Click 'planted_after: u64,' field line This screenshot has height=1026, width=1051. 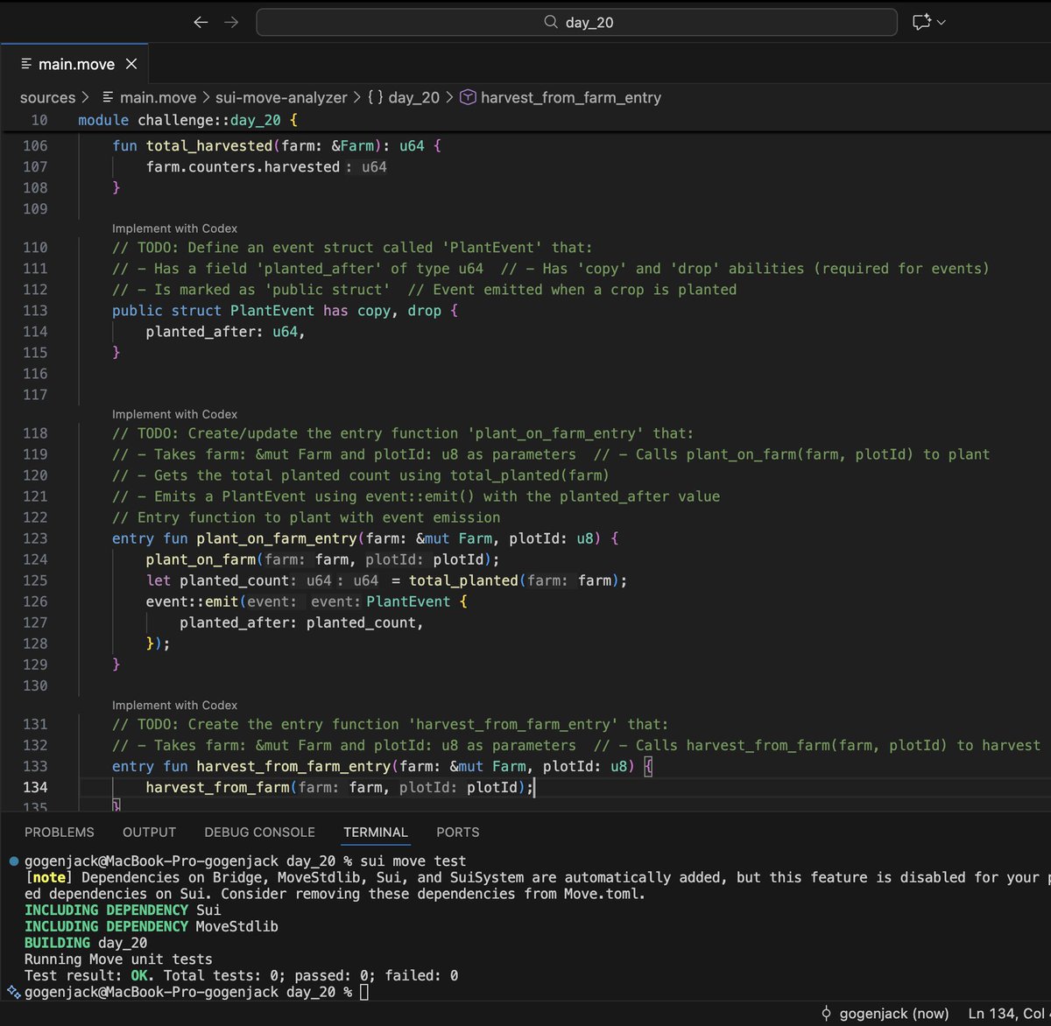point(226,332)
